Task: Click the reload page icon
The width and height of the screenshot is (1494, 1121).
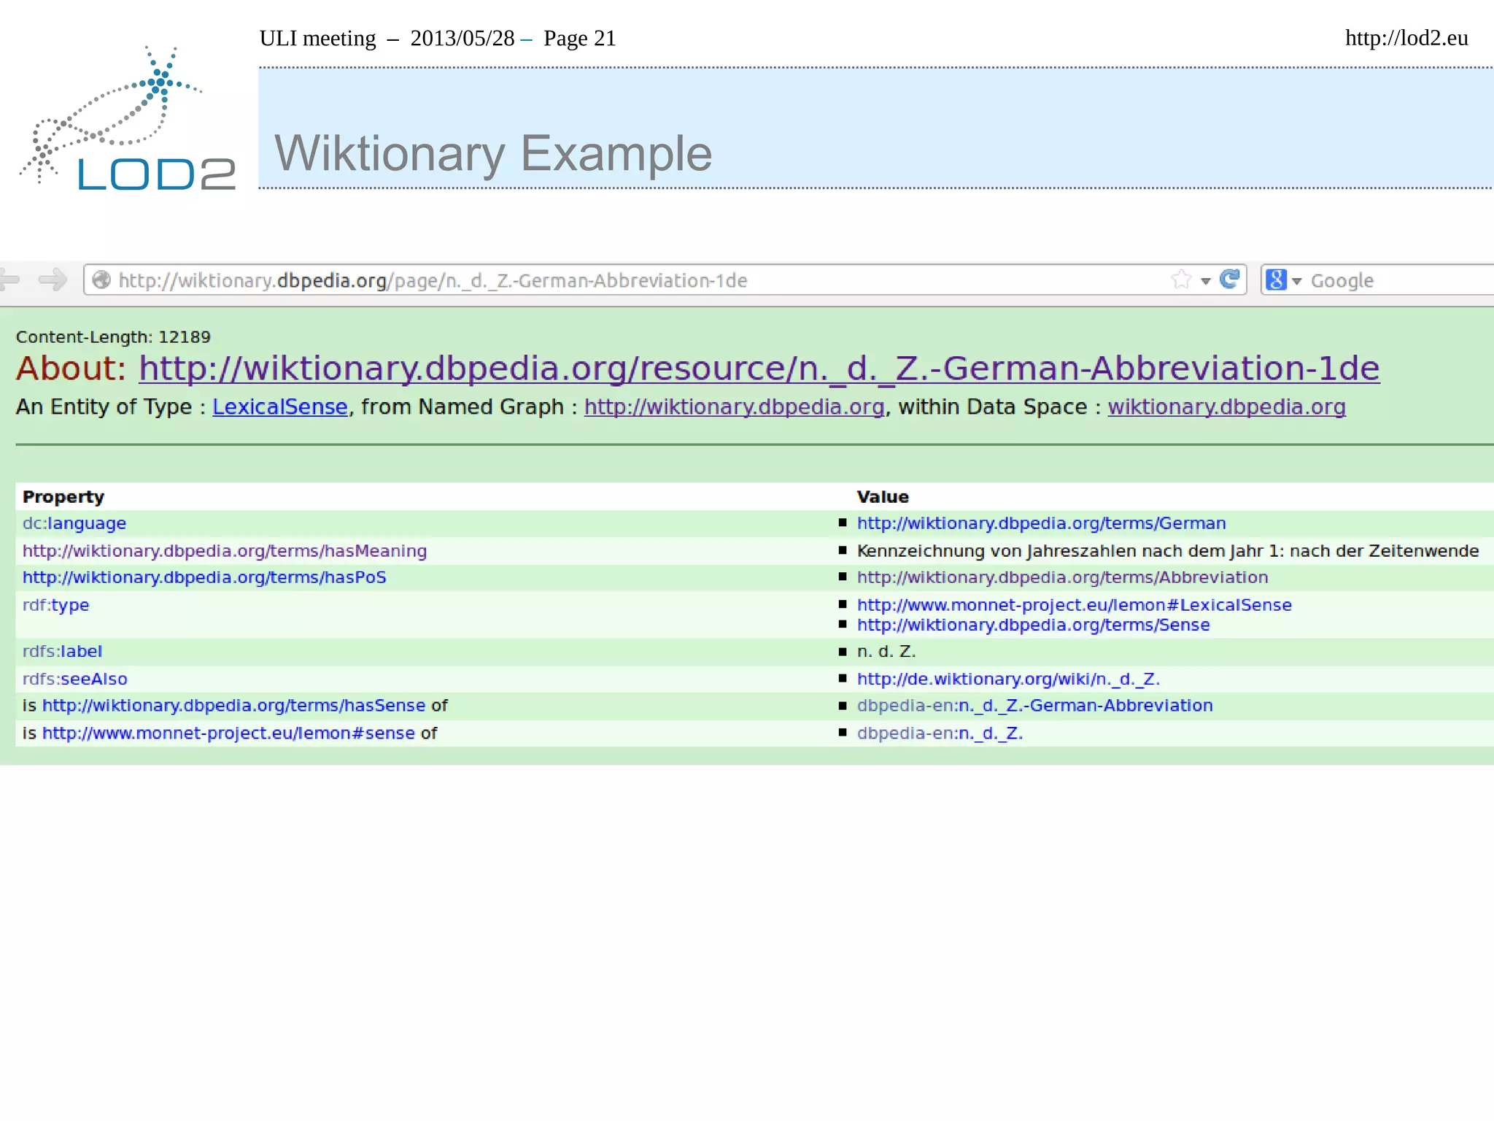Action: 1230,280
